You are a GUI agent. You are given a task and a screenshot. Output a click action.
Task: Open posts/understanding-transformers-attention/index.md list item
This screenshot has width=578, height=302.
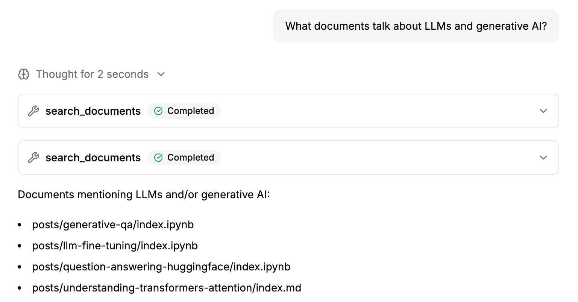click(x=167, y=288)
